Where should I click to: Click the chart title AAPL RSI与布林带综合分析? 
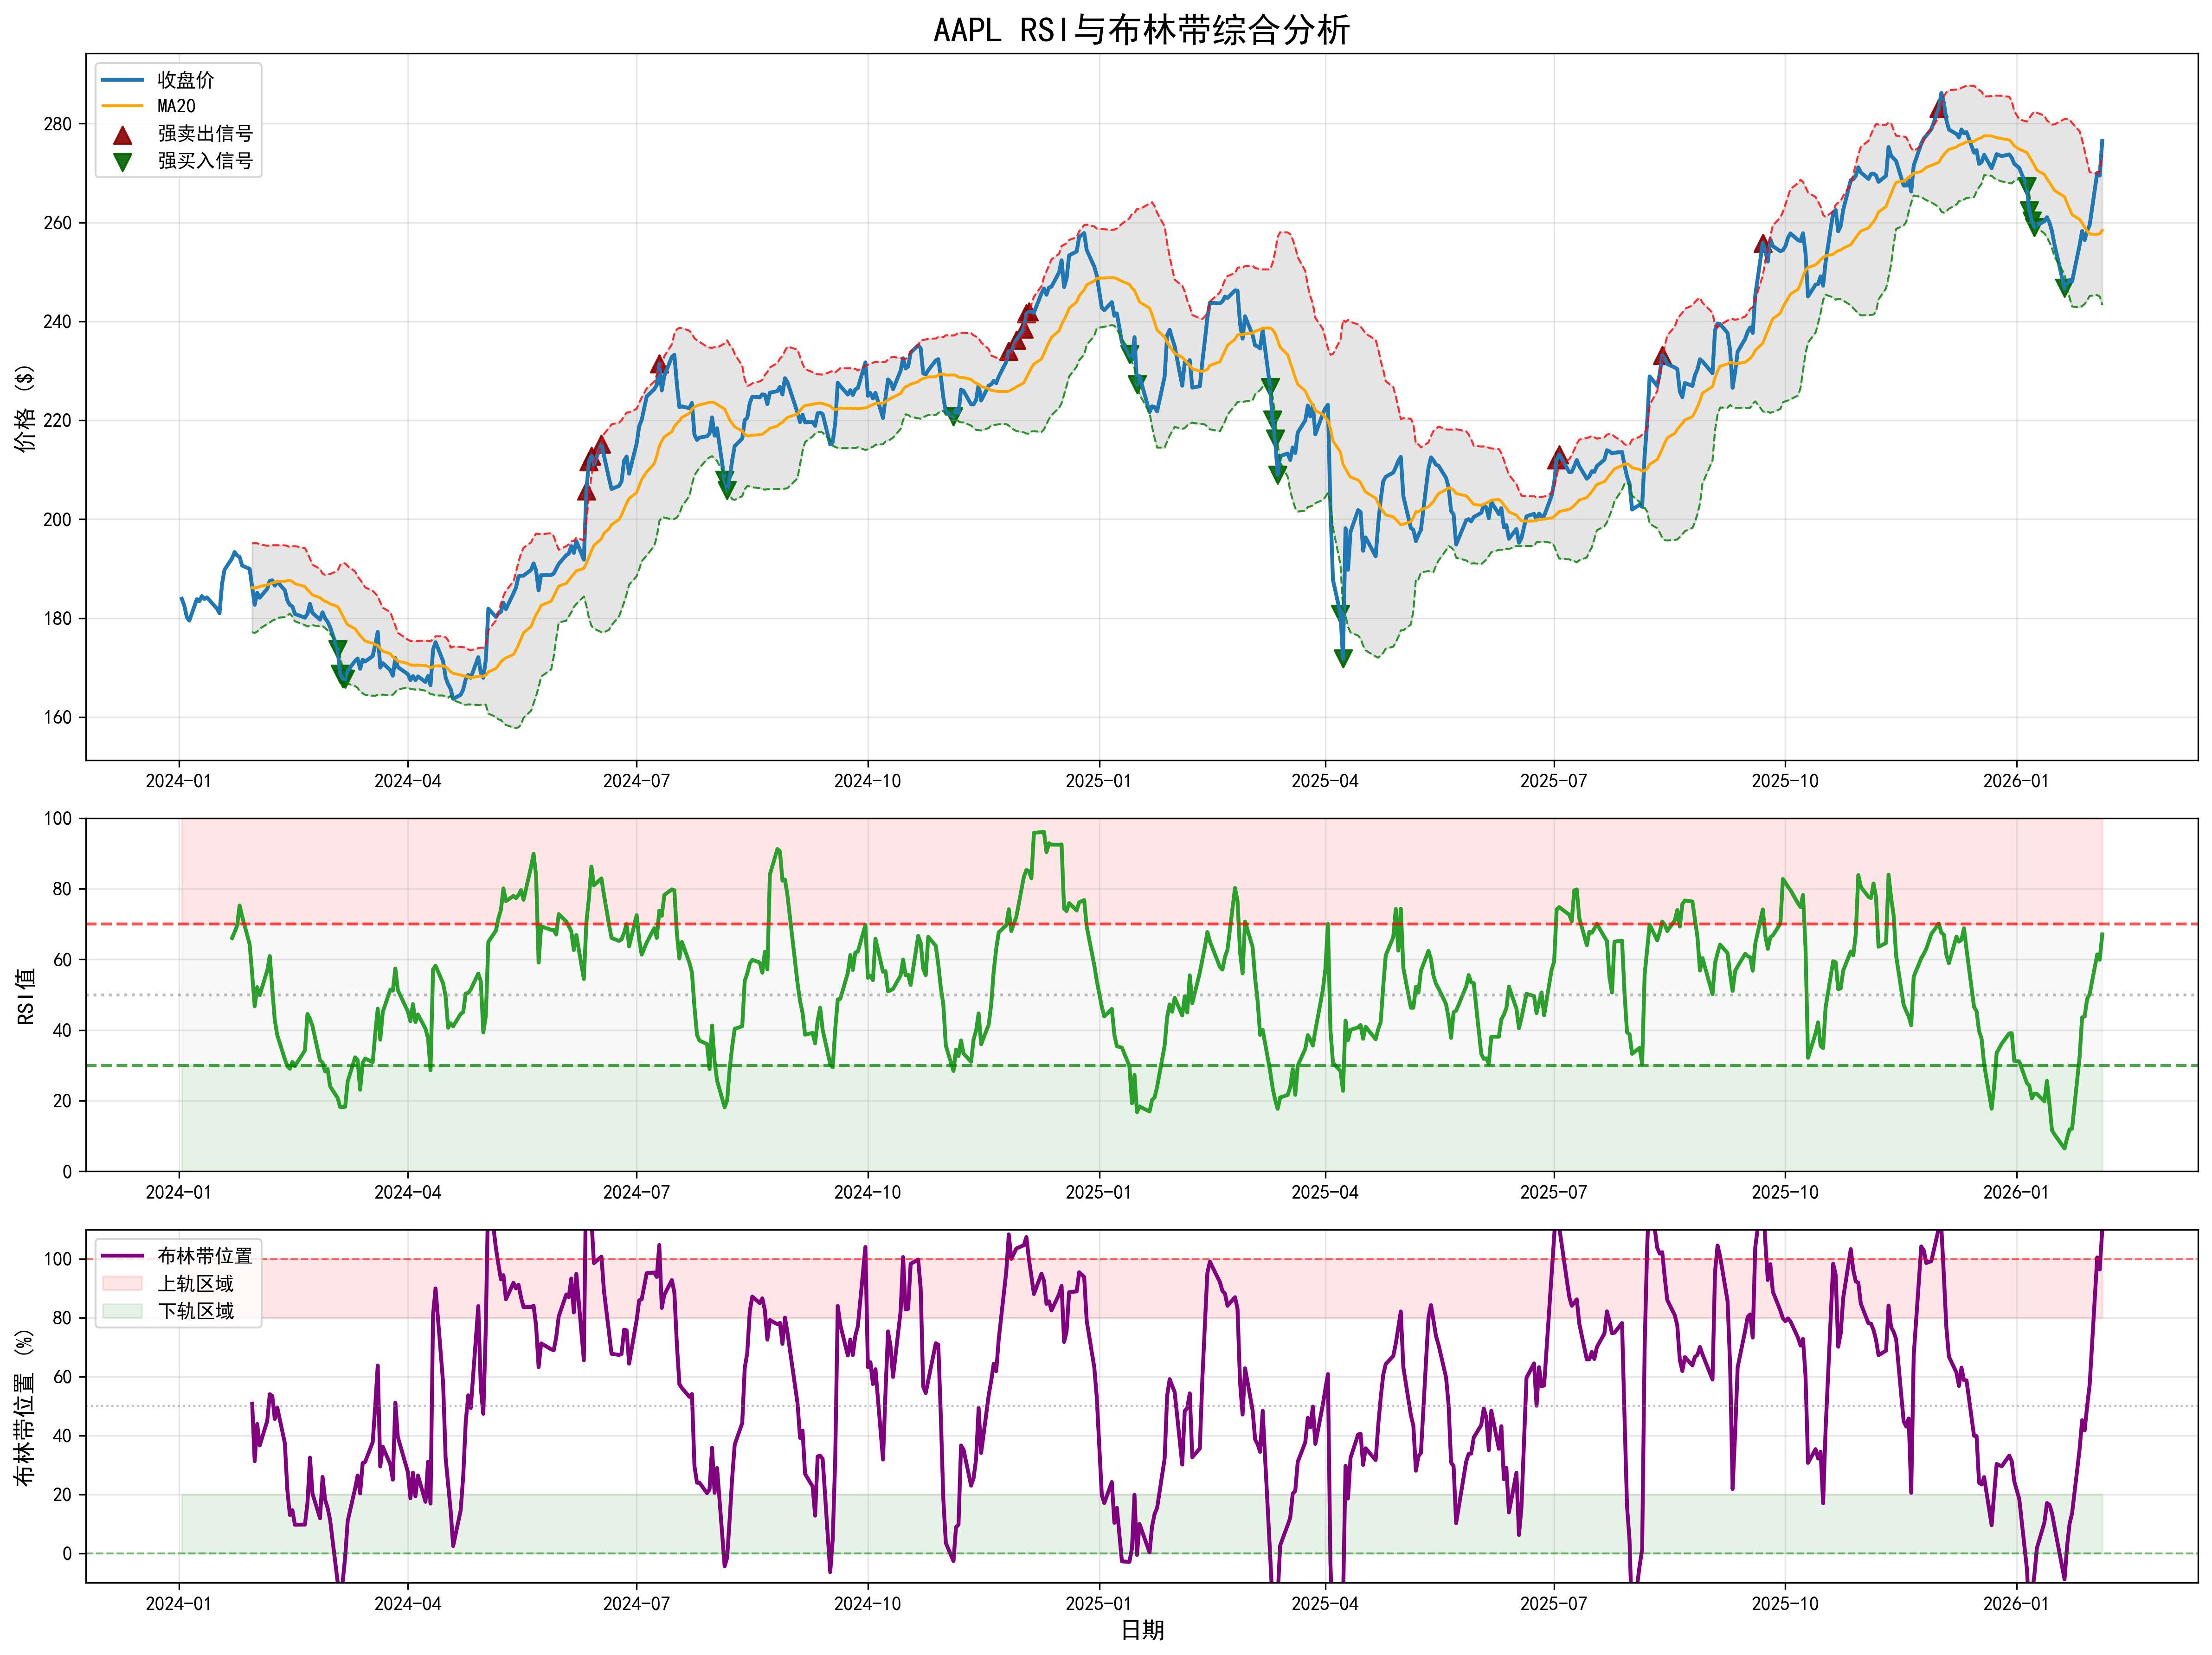coord(1141,29)
